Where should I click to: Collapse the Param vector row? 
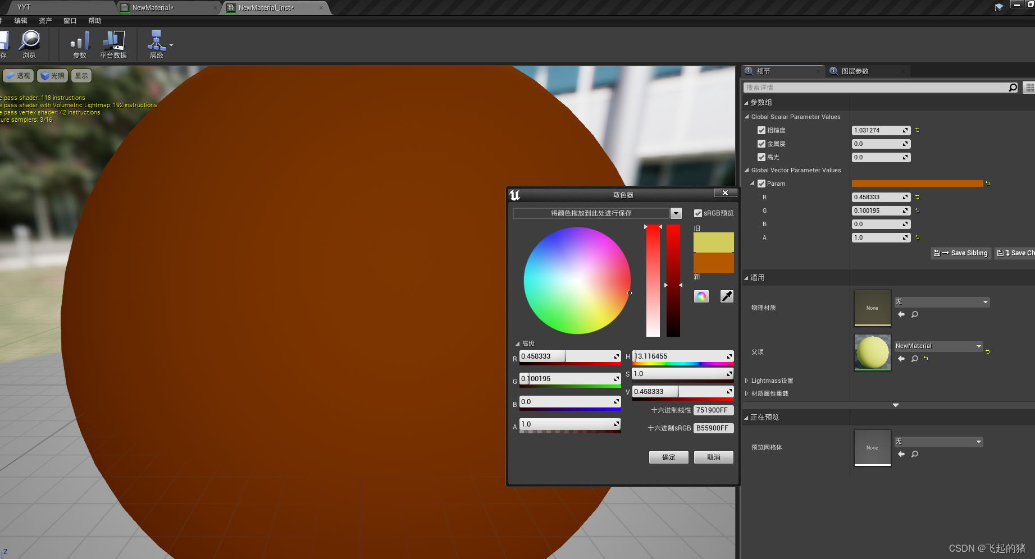pyautogui.click(x=753, y=184)
